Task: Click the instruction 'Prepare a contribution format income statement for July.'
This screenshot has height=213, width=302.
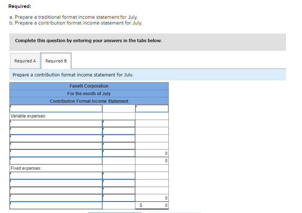Action: (x=73, y=75)
